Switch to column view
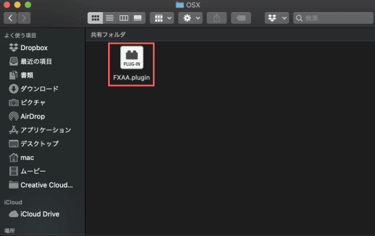Screen dimensions: 375x236 [124, 18]
